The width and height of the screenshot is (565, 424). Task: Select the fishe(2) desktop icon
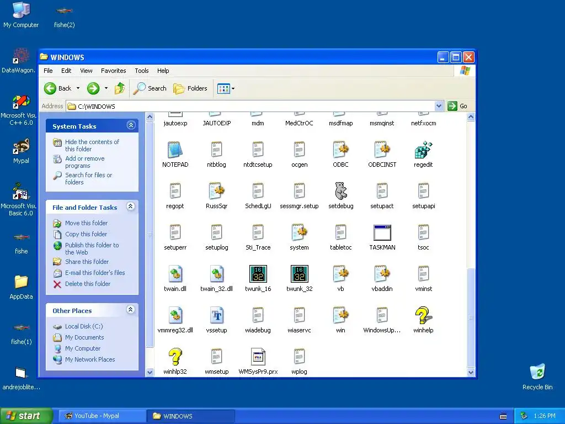[x=64, y=11]
